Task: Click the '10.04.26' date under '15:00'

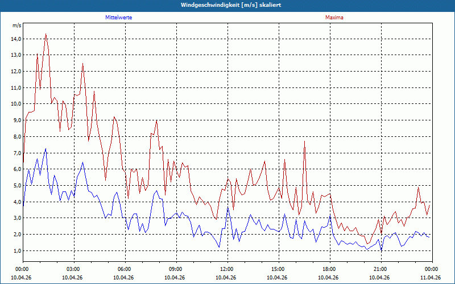Action: (x=277, y=277)
